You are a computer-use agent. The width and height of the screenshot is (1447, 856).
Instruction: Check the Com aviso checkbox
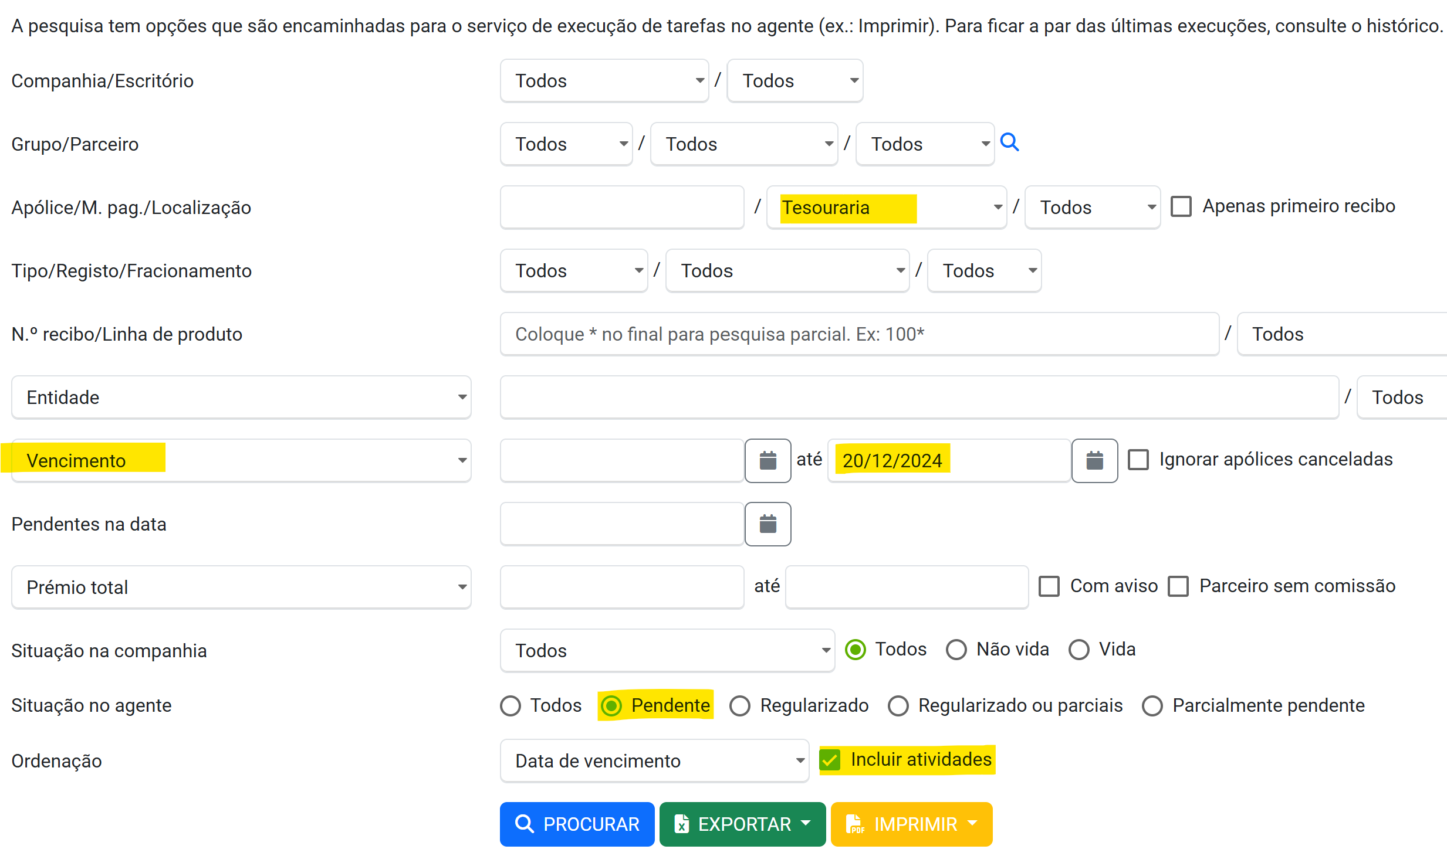1049,586
